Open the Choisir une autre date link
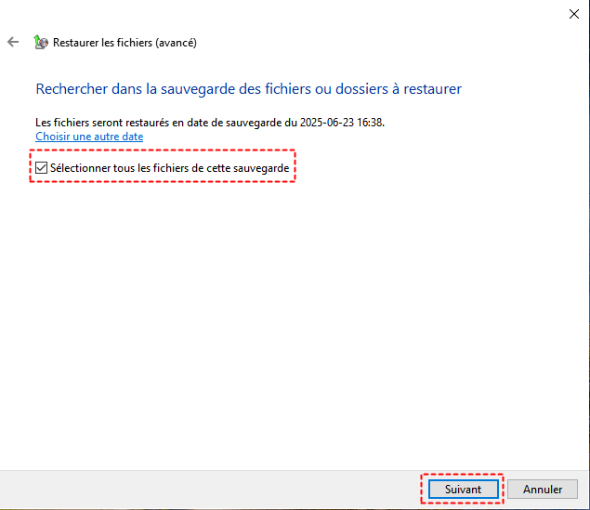Screen dimensions: 590x510 (x=89, y=137)
